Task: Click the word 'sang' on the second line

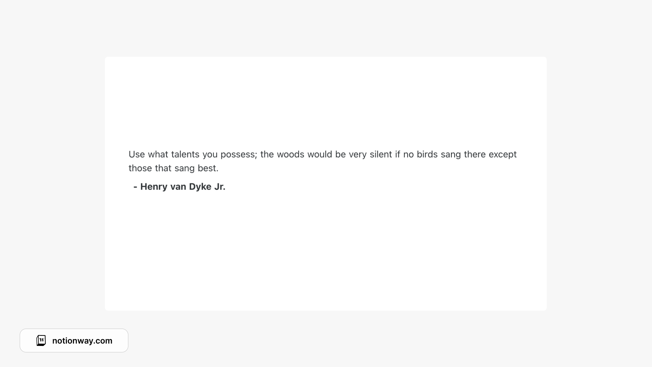Action: tap(184, 168)
